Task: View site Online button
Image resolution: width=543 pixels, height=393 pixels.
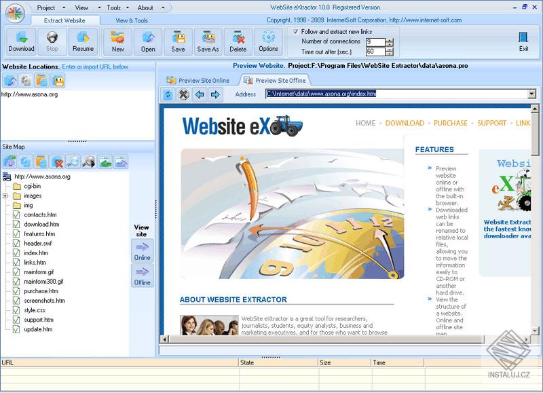Action: point(142,250)
